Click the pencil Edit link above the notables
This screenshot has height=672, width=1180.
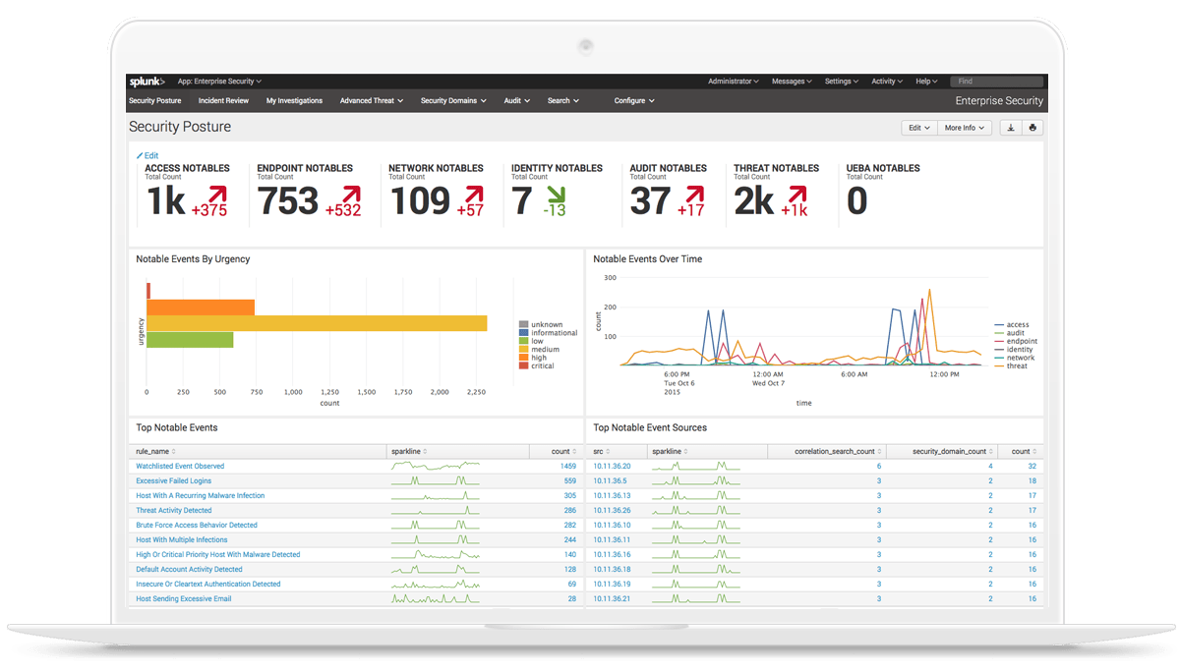point(147,155)
